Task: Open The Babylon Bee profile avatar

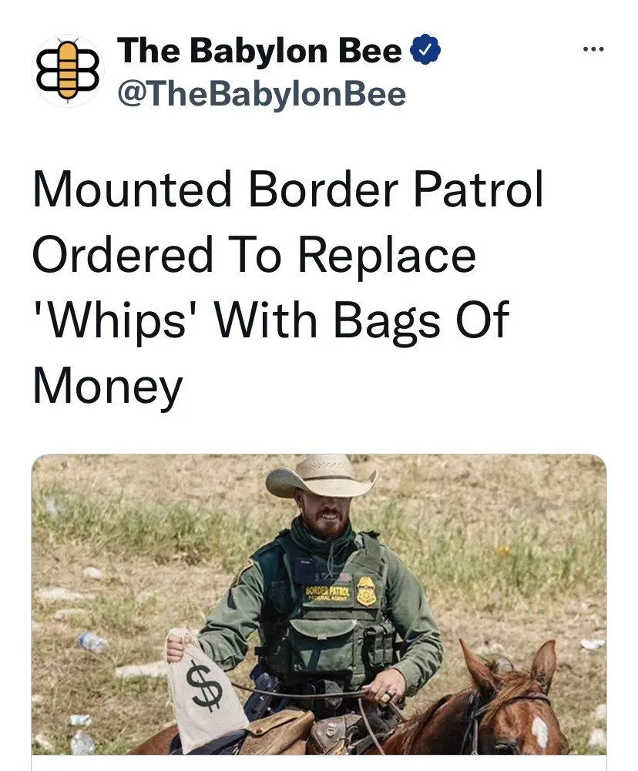Action: tap(68, 70)
